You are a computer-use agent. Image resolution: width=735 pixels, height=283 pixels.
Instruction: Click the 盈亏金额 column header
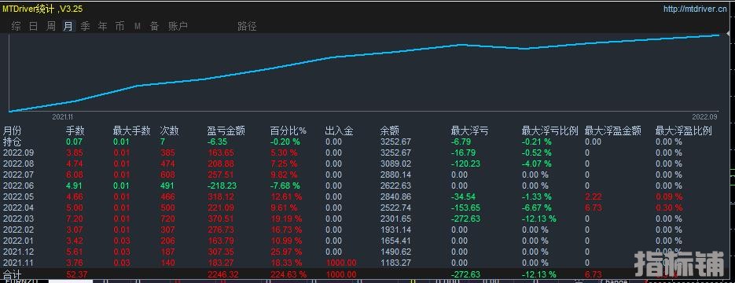[x=226, y=131]
